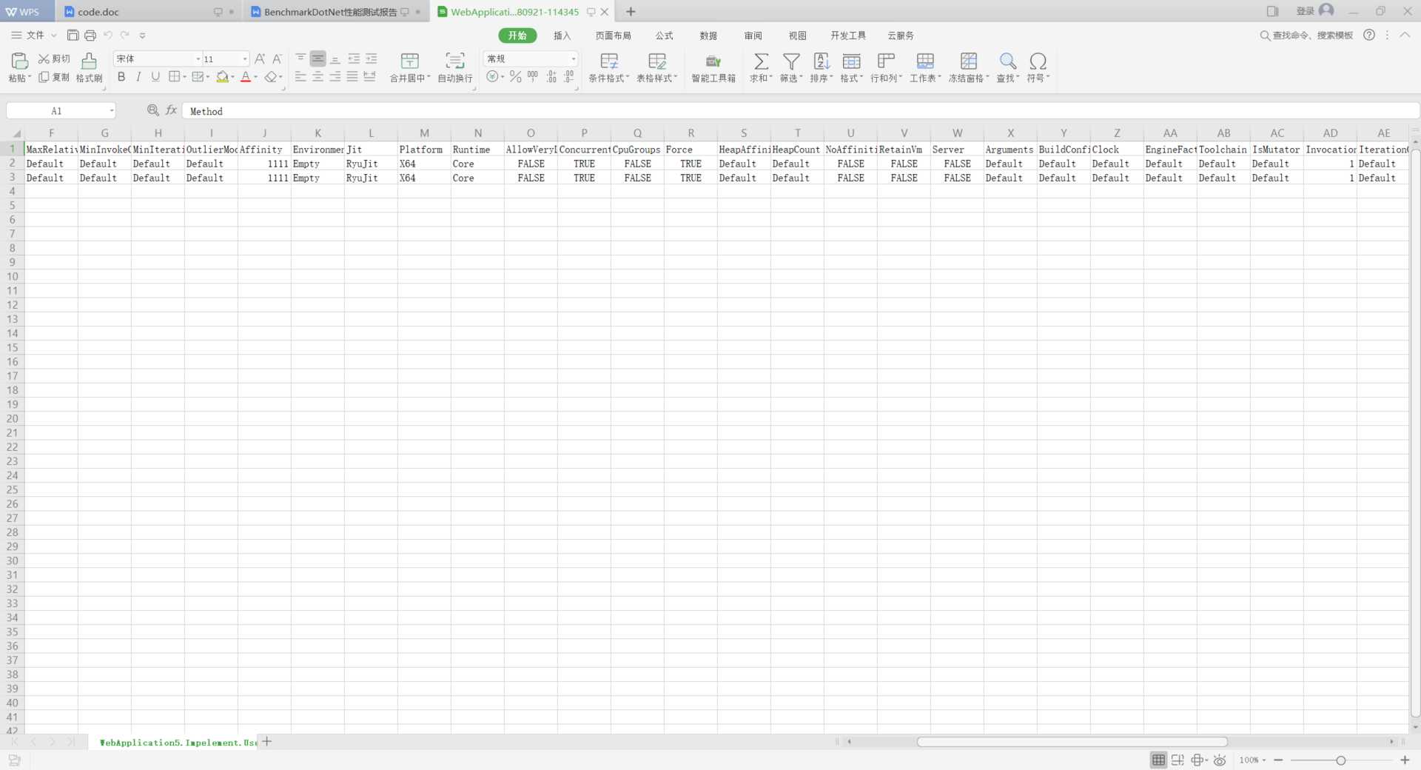Click Freeze Panes (冻结窗格) icon
This screenshot has height=770, width=1421.
click(x=969, y=61)
